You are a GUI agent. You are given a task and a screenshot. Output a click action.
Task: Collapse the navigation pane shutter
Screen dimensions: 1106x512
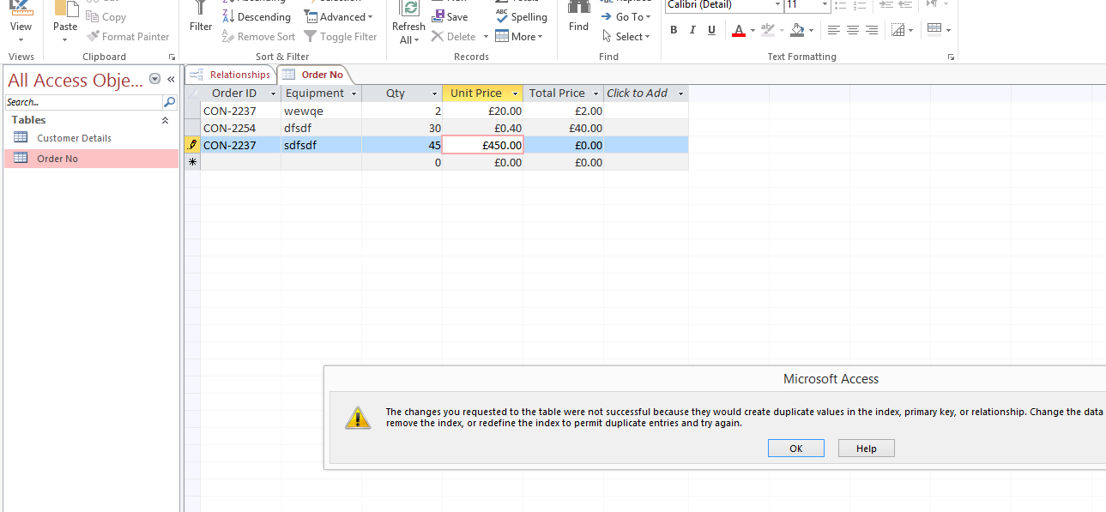171,79
